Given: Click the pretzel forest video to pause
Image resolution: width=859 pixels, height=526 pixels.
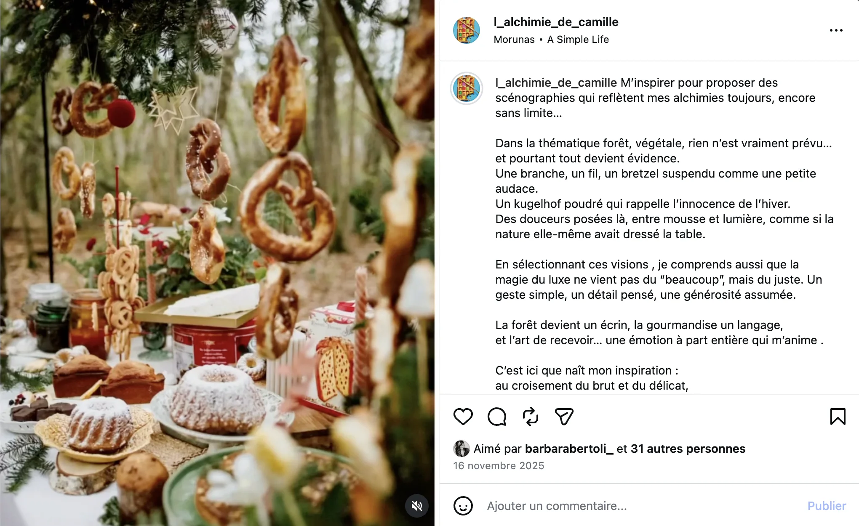Looking at the screenshot, I should coord(217,263).
